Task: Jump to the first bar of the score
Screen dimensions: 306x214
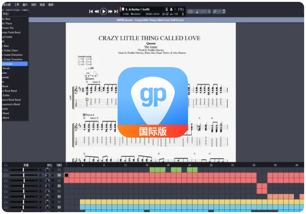Action: [91, 11]
